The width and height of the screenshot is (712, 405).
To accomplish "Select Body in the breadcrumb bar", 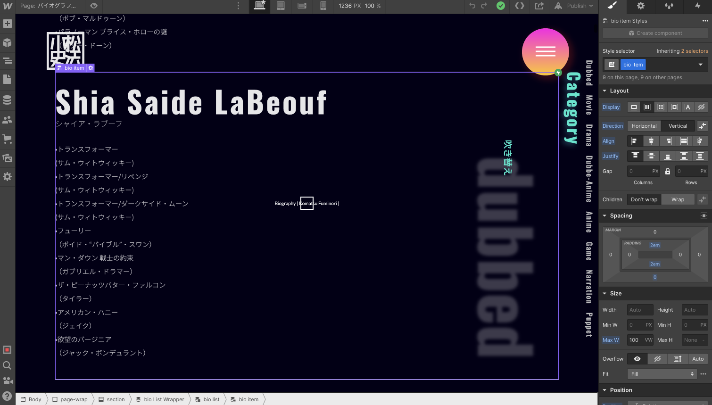I will coord(31,399).
